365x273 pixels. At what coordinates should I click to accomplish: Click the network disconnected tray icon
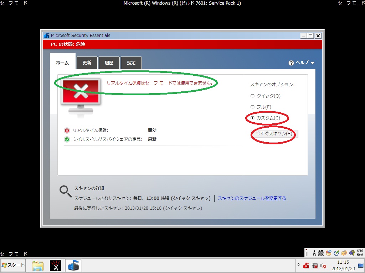point(315,266)
